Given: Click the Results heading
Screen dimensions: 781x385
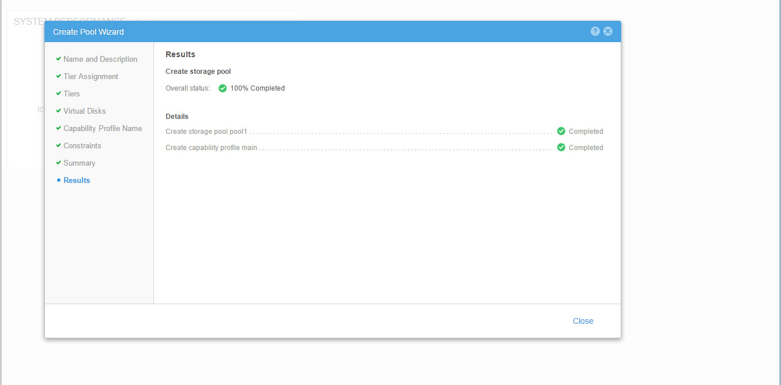Looking at the screenshot, I should pos(181,54).
